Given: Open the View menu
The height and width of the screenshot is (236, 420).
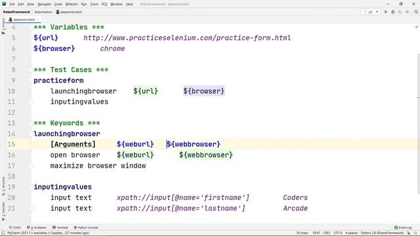Looking at the screenshot, I should 31,5.
